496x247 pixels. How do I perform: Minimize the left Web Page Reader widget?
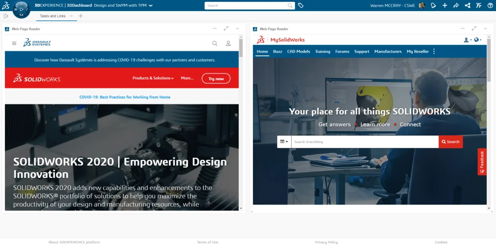click(215, 29)
